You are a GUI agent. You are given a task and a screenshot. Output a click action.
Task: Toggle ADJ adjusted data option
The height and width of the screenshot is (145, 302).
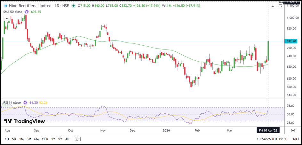click(295, 139)
